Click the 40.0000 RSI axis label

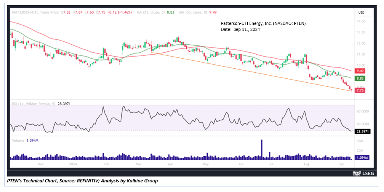363,124
